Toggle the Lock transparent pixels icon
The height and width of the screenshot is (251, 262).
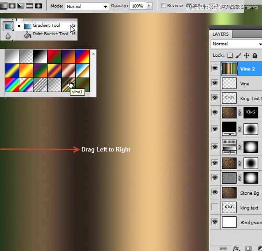[x=230, y=55]
